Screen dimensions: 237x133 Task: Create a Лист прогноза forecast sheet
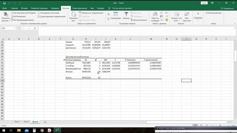tap(187, 17)
